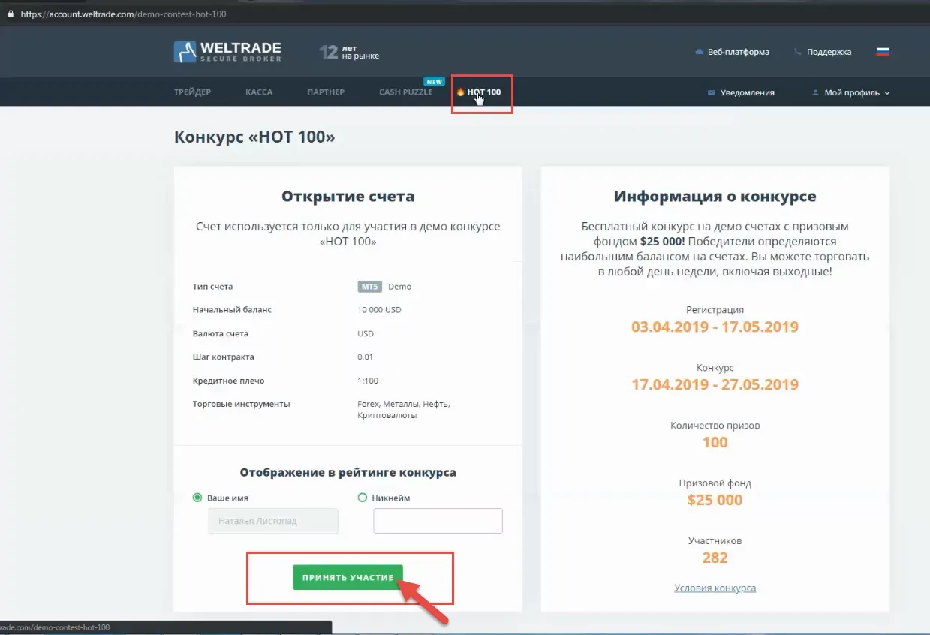This screenshot has width=930, height=635.
Task: Click the USD value in Валюта счета row
Action: (x=366, y=333)
